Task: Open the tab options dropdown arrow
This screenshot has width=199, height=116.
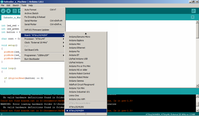Action: 192,17
